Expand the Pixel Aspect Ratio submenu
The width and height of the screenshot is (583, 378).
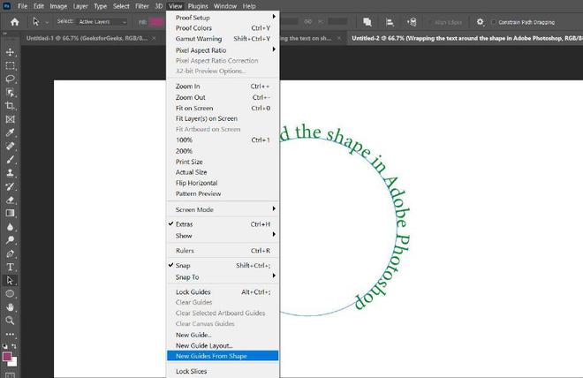[223, 50]
